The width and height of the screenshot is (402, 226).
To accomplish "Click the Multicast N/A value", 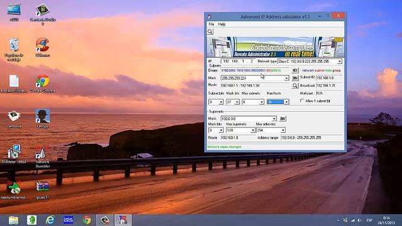I will 319,94.
